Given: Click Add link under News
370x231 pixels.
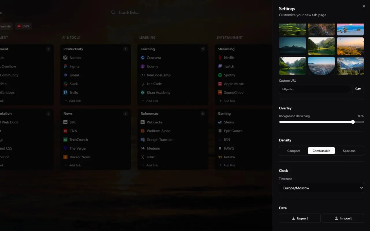Looking at the screenshot, I should pyautogui.click(x=73, y=165).
